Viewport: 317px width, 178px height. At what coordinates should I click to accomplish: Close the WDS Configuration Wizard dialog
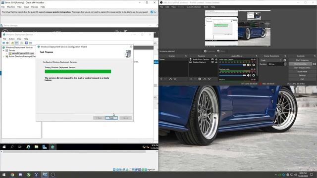131,46
